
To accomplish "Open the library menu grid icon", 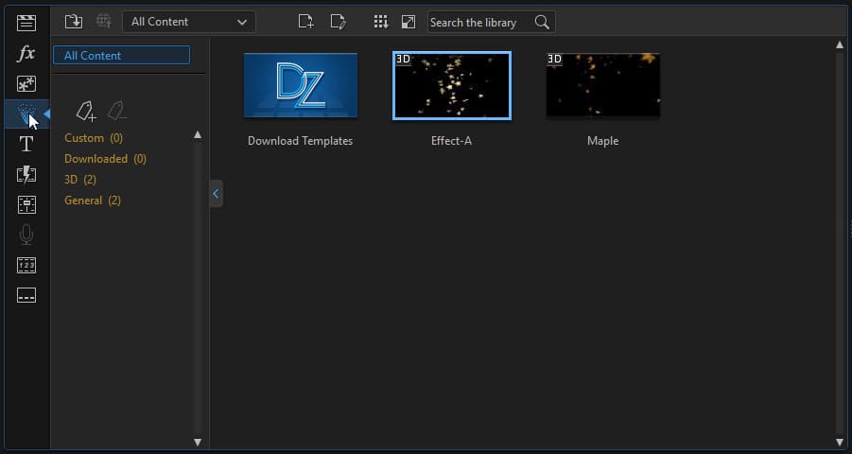I will pyautogui.click(x=381, y=22).
